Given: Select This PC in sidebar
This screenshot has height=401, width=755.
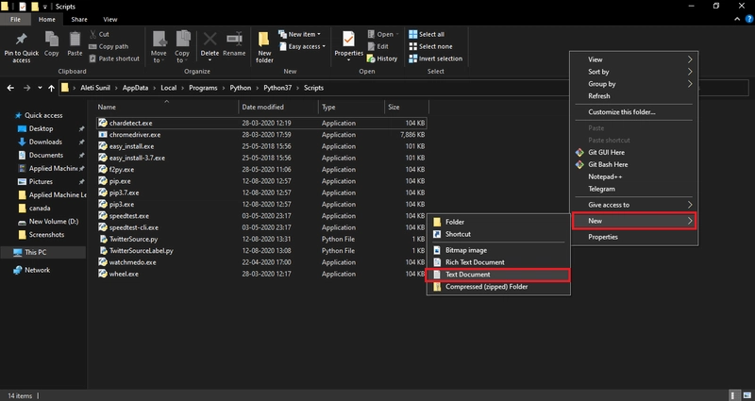Looking at the screenshot, I should 42,252.
